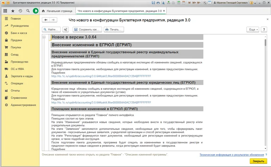Open Favorites star icon

(x=13, y=11)
